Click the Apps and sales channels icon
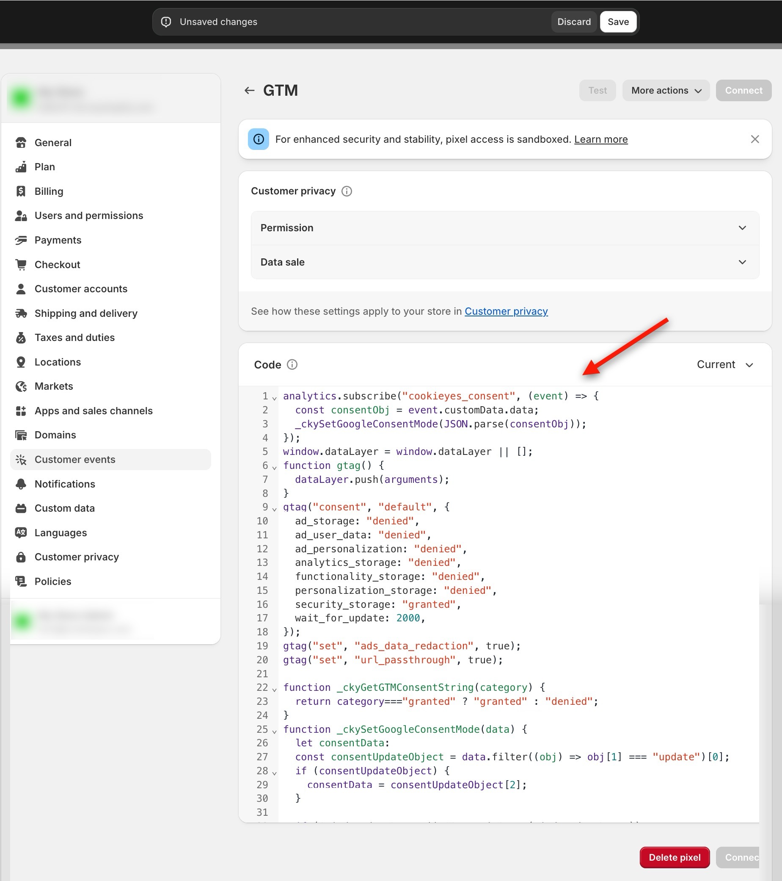The width and height of the screenshot is (782, 881). pyautogui.click(x=21, y=411)
